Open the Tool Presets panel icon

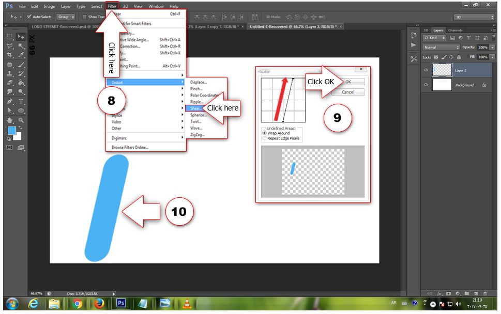[x=414, y=59]
